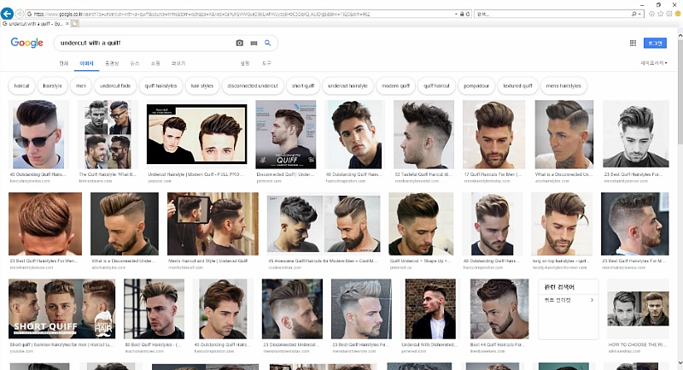This screenshot has height=370, width=683.
Task: Click the smiley feedback icon
Action: 678,14
